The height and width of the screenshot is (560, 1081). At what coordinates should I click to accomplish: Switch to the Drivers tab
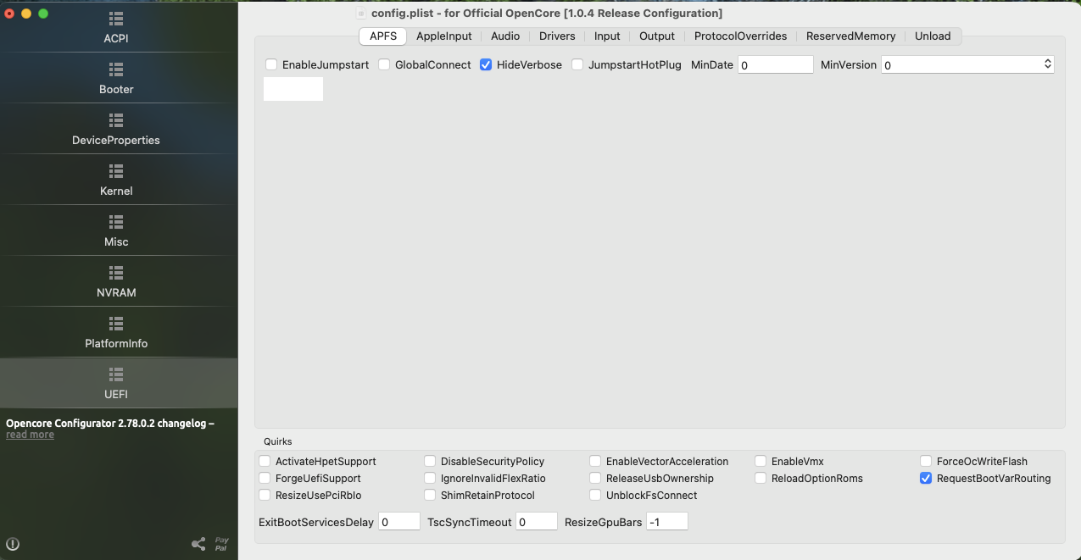(x=557, y=36)
